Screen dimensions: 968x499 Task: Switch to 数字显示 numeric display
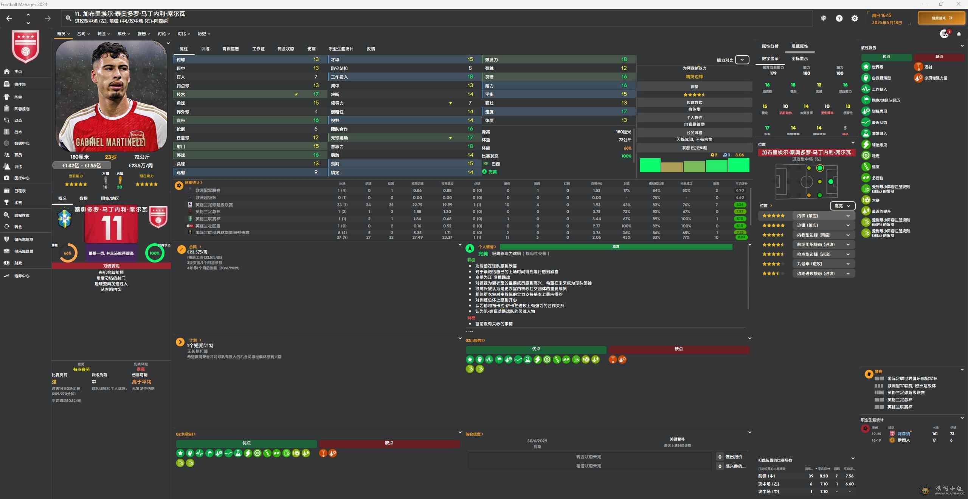(770, 59)
